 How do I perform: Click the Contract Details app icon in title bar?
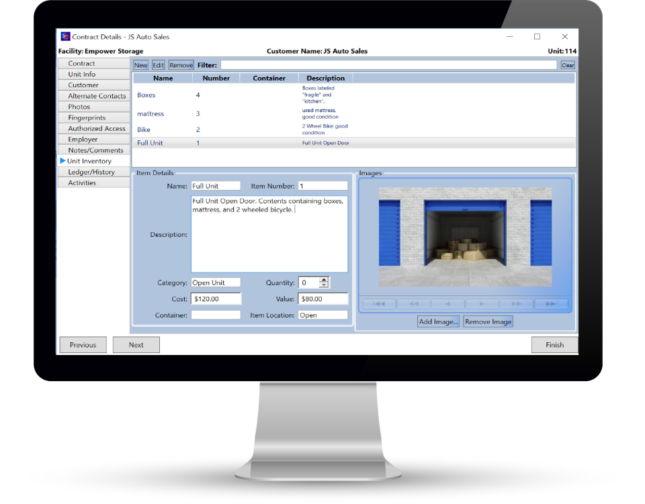click(x=65, y=36)
